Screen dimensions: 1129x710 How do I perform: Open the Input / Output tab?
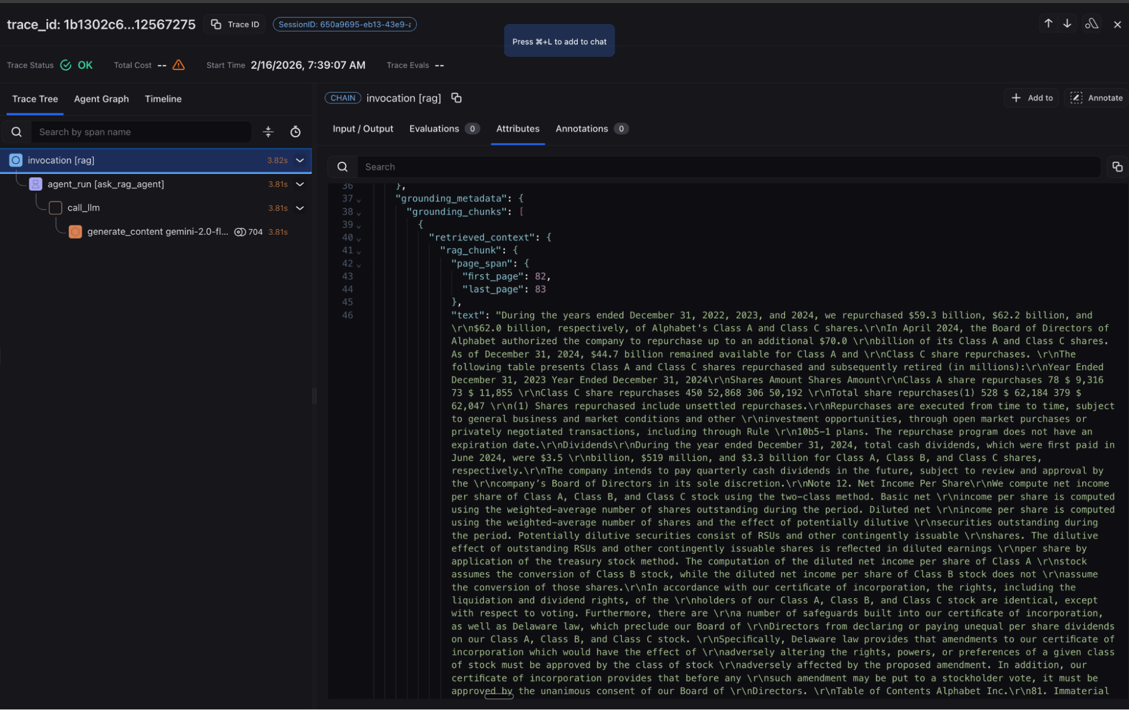tap(363, 129)
